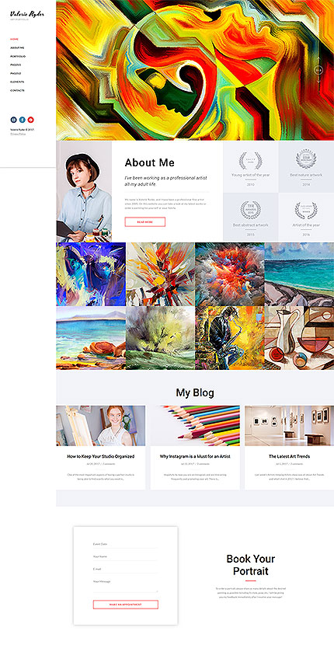Image resolution: width=334 pixels, height=645 pixels.
Task: Open the Facebook icon in sidebar
Action: [23, 120]
